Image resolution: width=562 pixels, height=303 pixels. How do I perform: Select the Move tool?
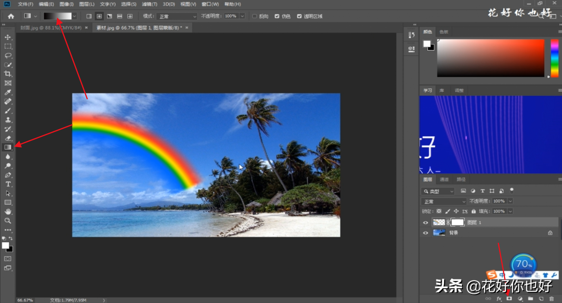click(7, 37)
